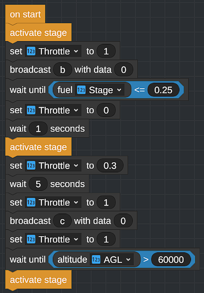Edit the wait 1 seconds value
Screen dimensions: 204x293
(x=38, y=128)
